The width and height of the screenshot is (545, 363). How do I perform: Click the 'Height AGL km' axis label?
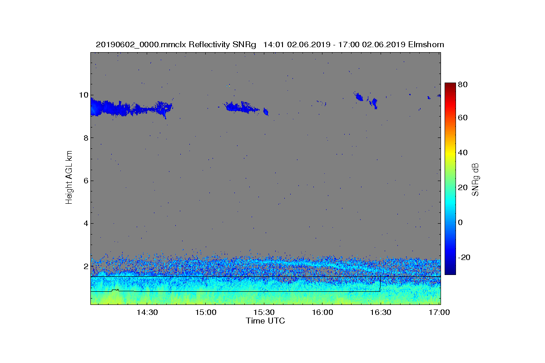pyautogui.click(x=69, y=177)
